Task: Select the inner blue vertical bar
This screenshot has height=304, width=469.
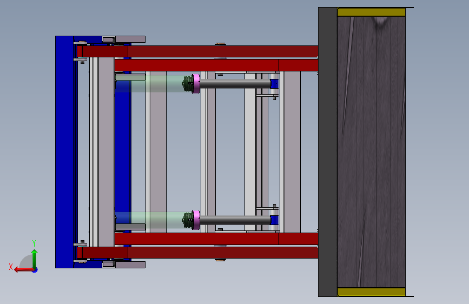Action: click(x=123, y=152)
